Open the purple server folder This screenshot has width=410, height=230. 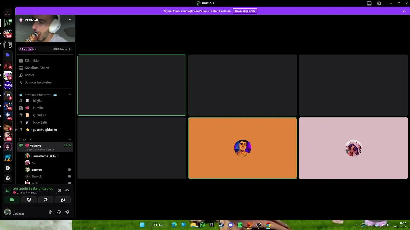8,55
